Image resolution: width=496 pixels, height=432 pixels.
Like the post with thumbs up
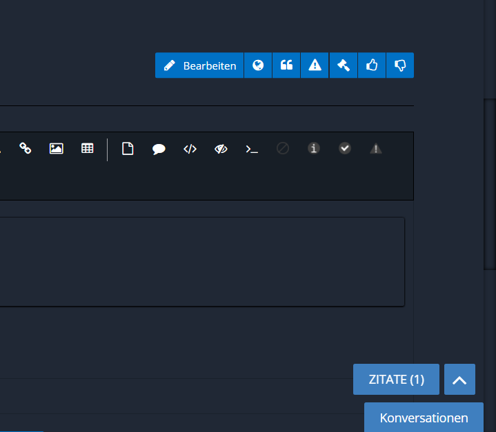[372, 65]
